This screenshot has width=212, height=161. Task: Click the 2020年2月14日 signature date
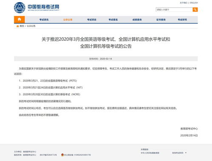pos(189,136)
